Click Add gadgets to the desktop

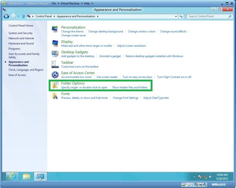click(78, 56)
